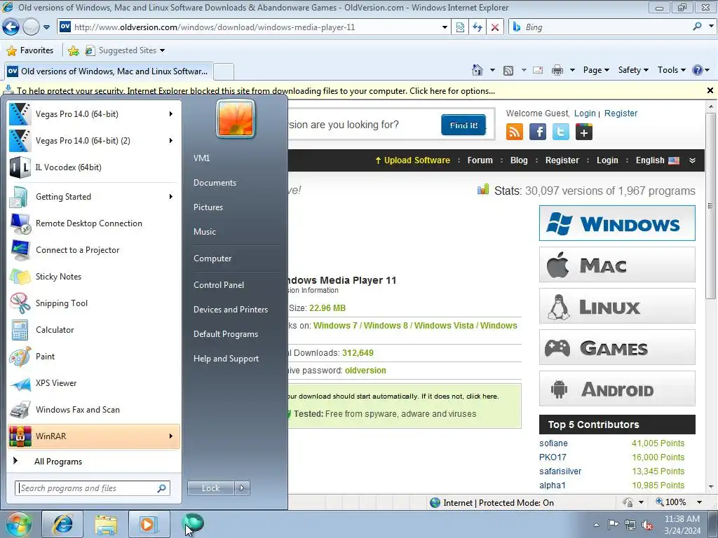Click the WINDOWS category button
Image resolution: width=718 pixels, height=538 pixels.
617,223
